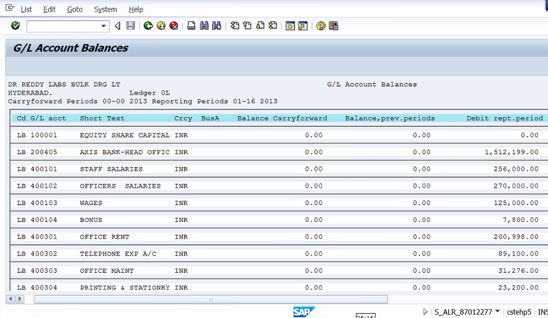Image resolution: width=548 pixels, height=318 pixels.
Task: Print the list using Print icon
Action: [x=191, y=26]
